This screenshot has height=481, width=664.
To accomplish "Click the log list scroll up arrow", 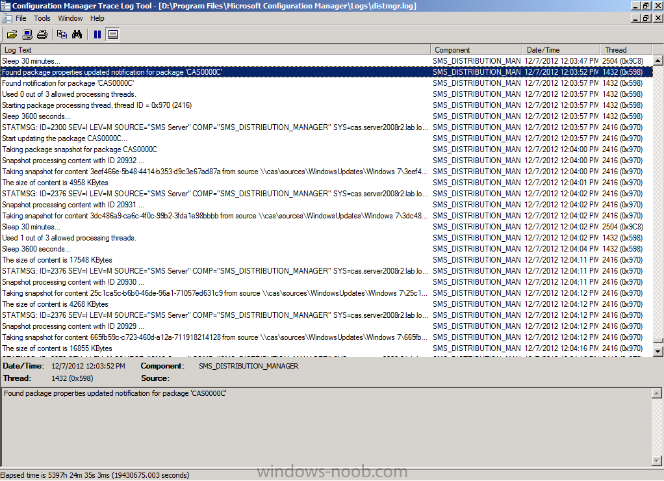I will [658, 60].
